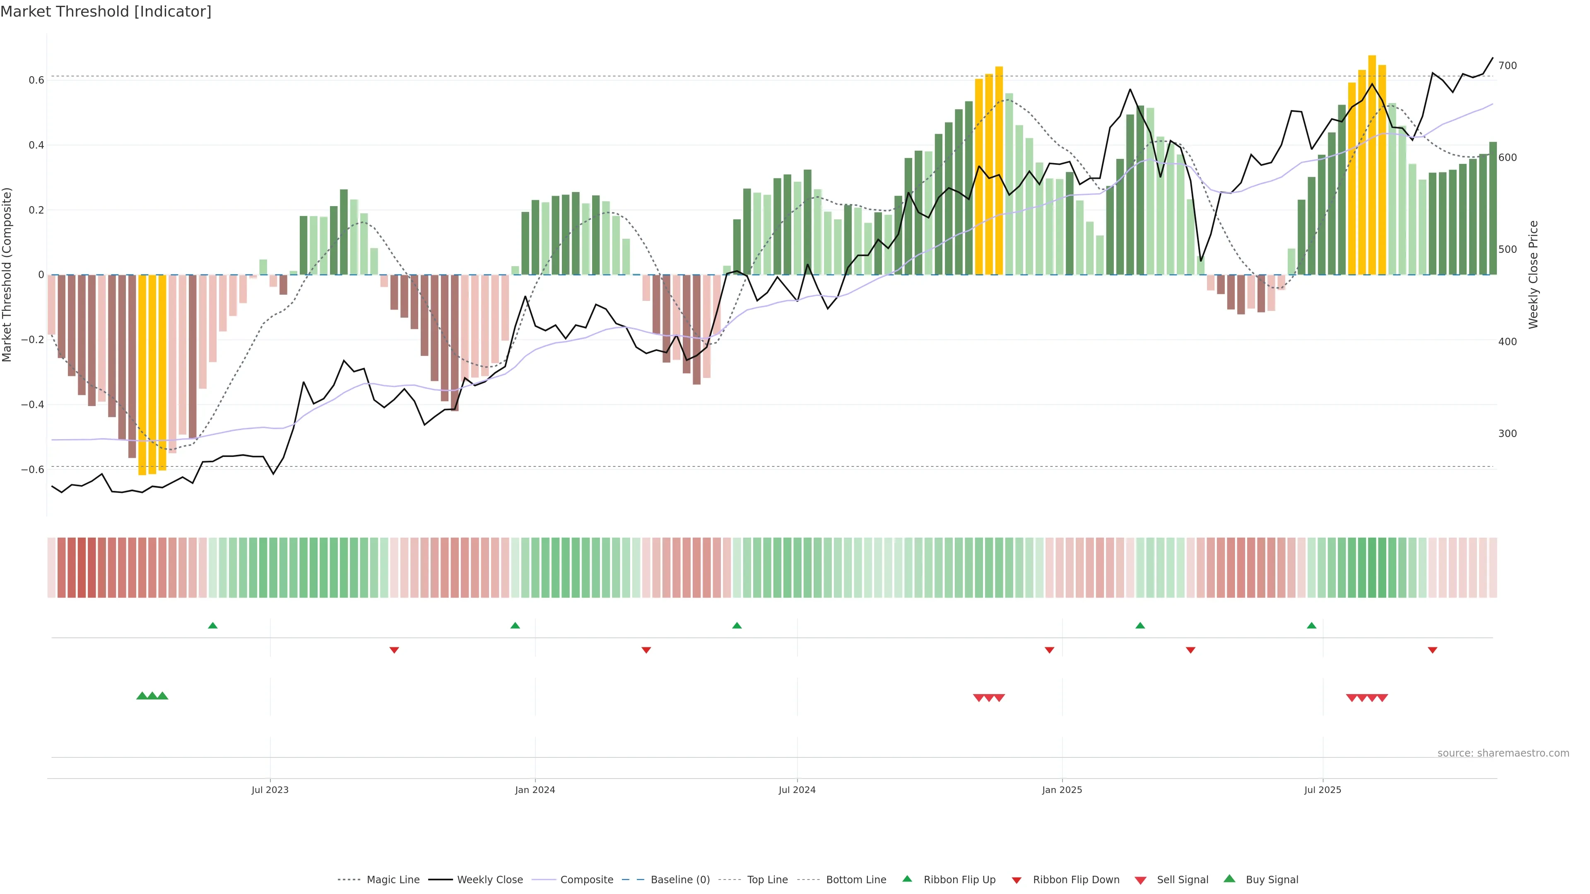Image resolution: width=1590 pixels, height=894 pixels.
Task: Click the Jul 2024 x-axis label
Action: tap(797, 790)
